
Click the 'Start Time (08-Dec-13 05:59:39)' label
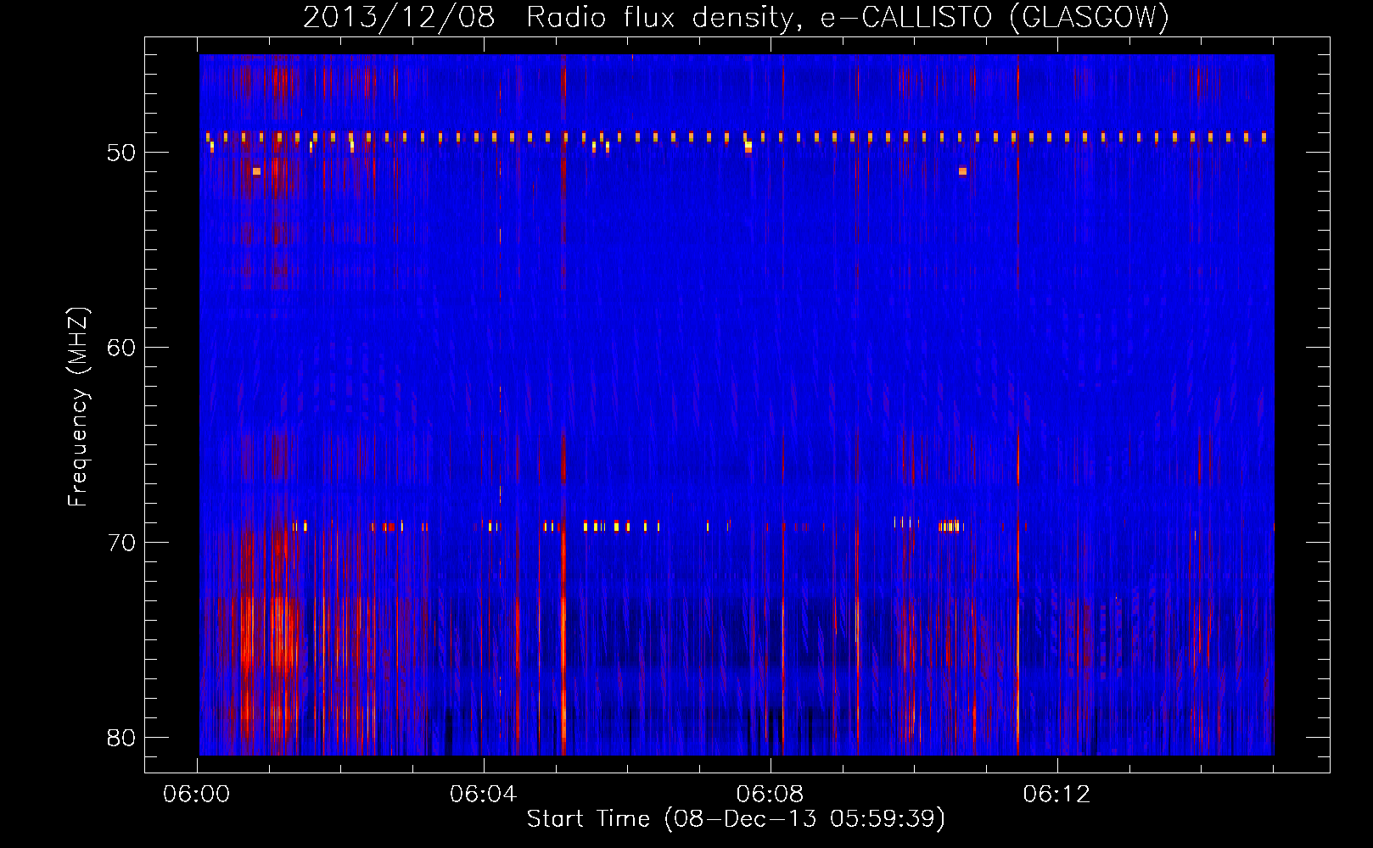(x=736, y=819)
